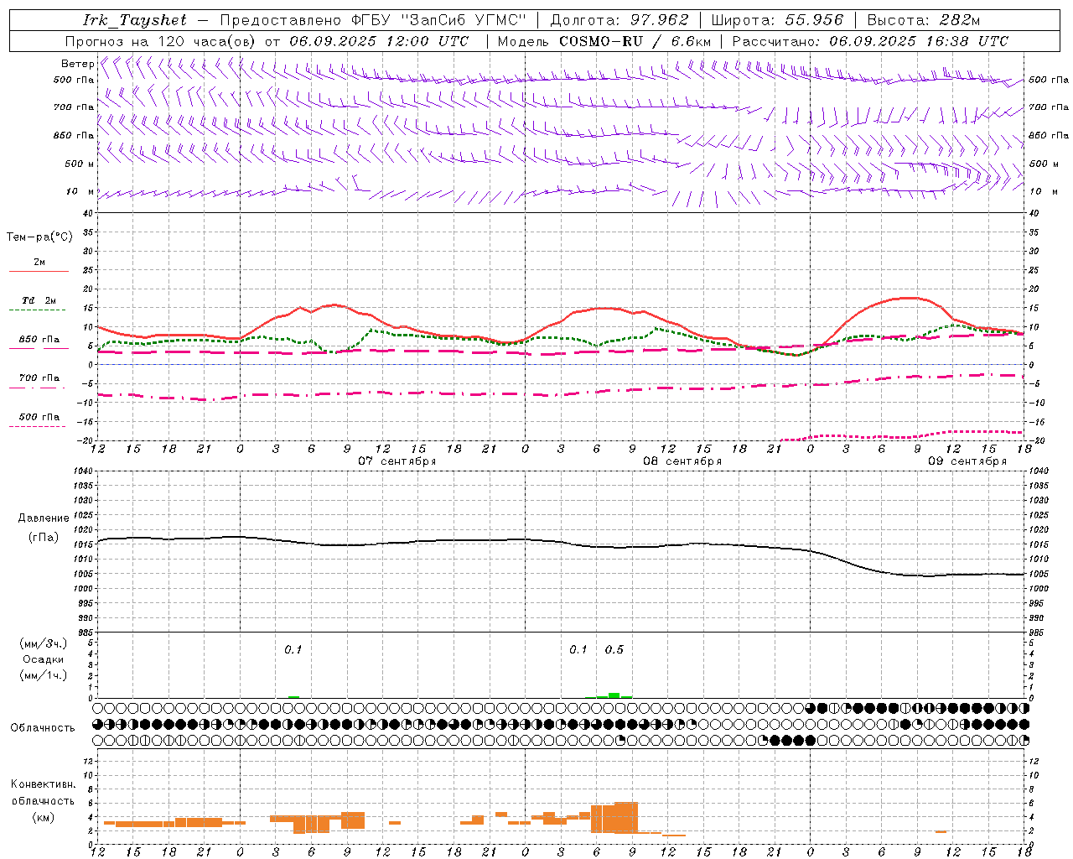1073x859 pixels.
Task: Click the 500 гПа temperature legend entry
Action: (39, 417)
